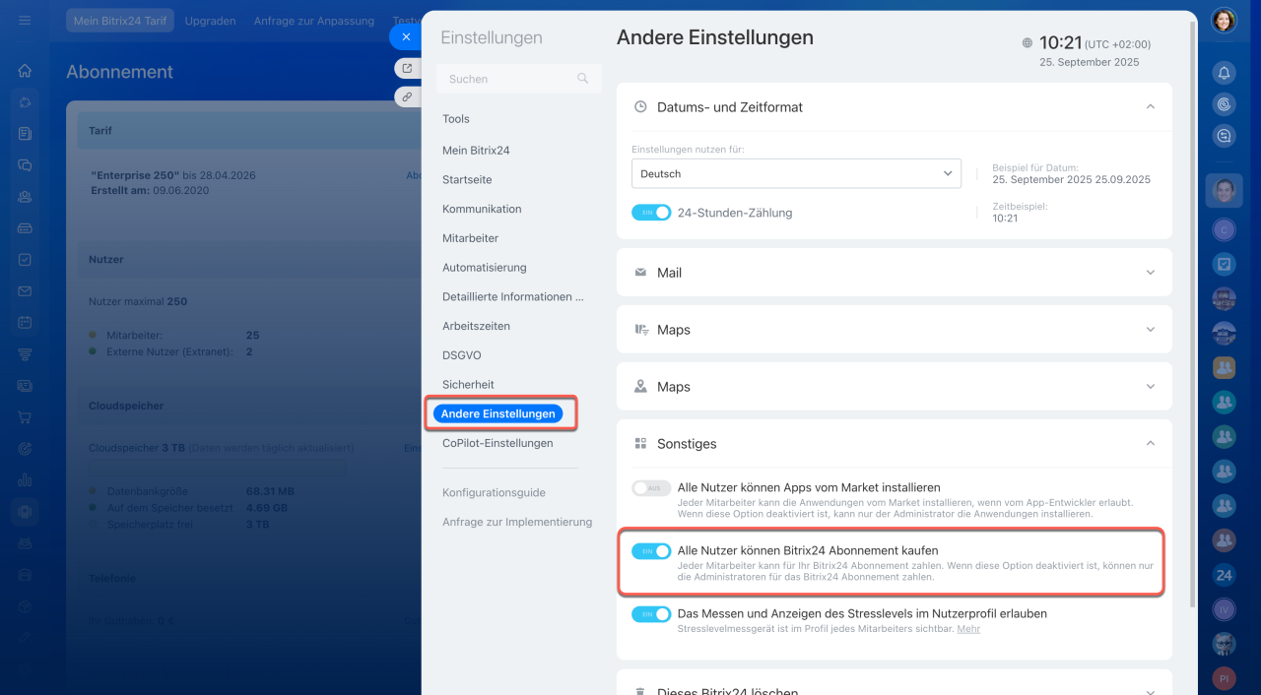Screen dimensions: 1261x695
Task: Open Automatisierung settings item
Action: pyautogui.click(x=485, y=268)
